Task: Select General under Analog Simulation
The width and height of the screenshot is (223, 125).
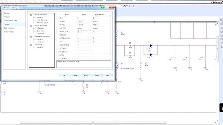Action: (x=40, y=17)
